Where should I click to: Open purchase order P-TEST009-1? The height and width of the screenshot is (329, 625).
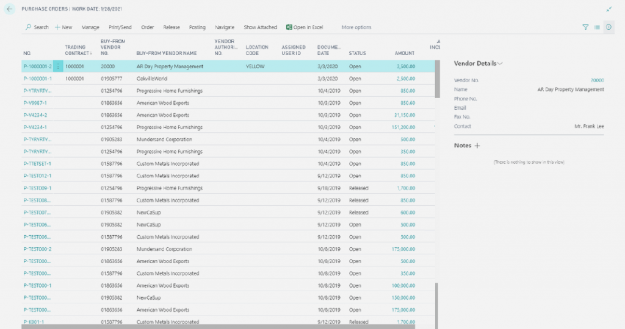point(37,188)
